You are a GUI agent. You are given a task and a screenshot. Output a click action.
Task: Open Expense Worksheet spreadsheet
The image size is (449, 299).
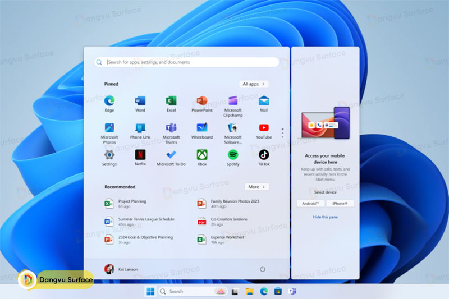tap(221, 240)
